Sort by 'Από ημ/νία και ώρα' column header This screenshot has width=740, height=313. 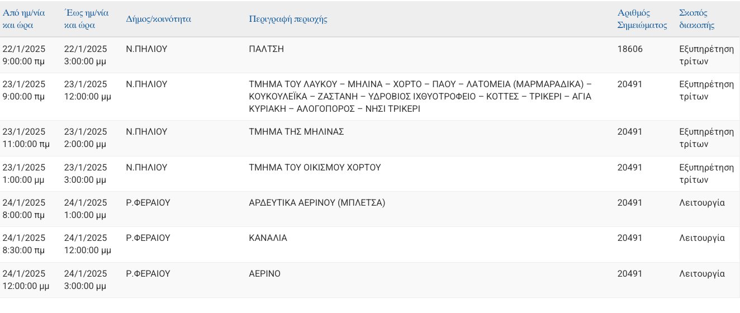coord(23,18)
